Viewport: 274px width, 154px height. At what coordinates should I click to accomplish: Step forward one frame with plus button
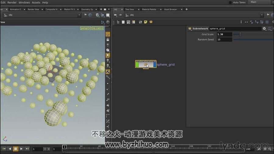click(49, 149)
